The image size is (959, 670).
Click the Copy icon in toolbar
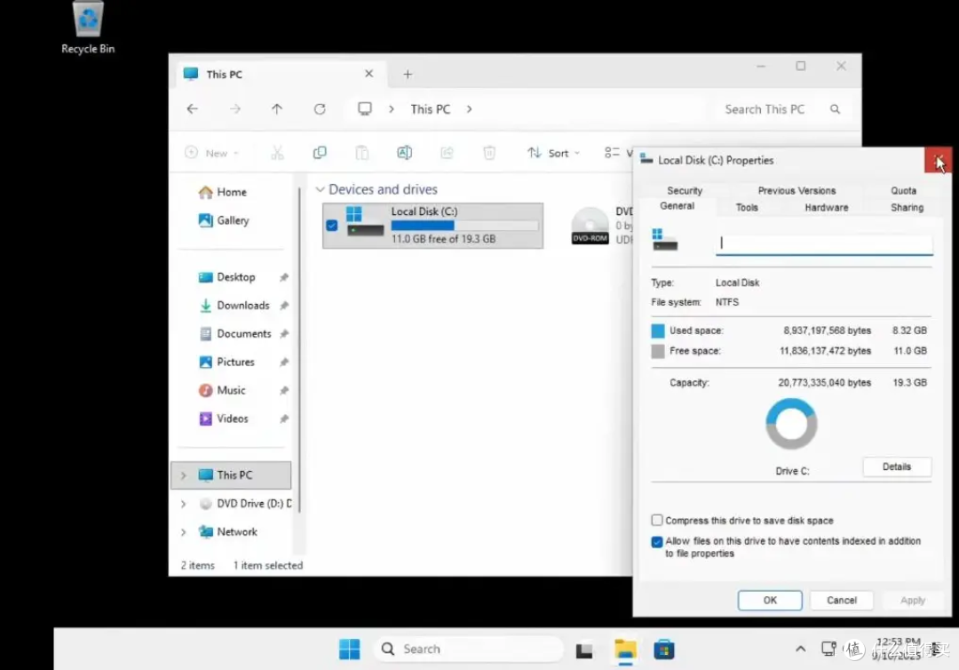[x=320, y=153]
